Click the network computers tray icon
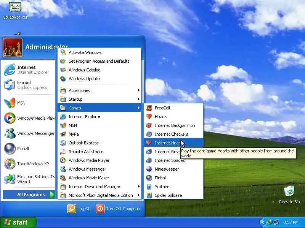 click(276, 222)
